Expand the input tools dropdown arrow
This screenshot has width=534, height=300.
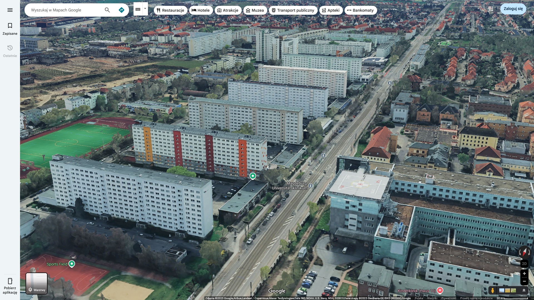pyautogui.click(x=145, y=9)
